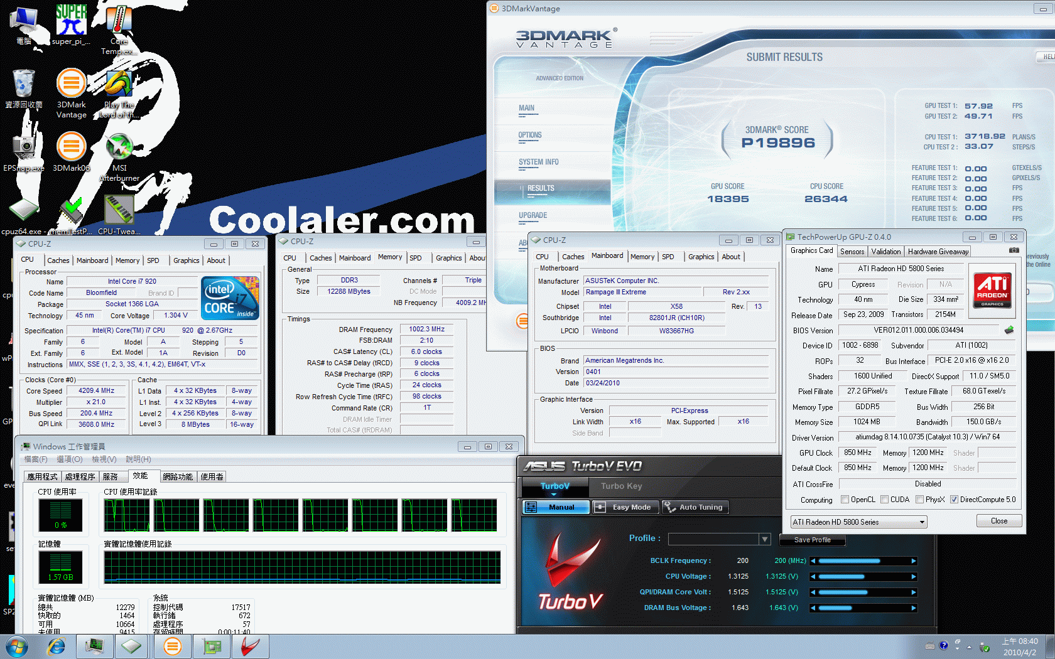This screenshot has height=659, width=1055.
Task: Select Easy Mode in TurboV
Action: click(x=625, y=507)
